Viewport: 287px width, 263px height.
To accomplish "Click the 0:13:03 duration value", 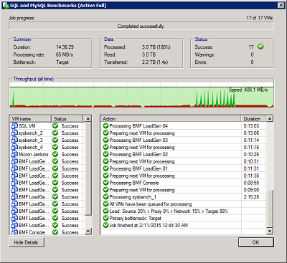I will 251,125.
